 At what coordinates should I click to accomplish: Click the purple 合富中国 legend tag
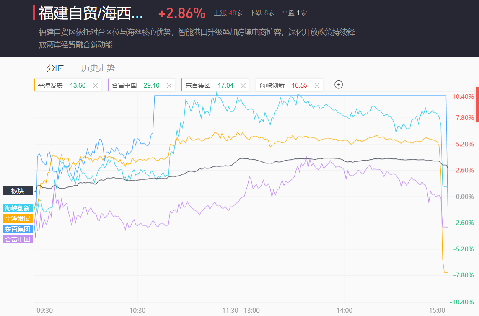[18, 239]
